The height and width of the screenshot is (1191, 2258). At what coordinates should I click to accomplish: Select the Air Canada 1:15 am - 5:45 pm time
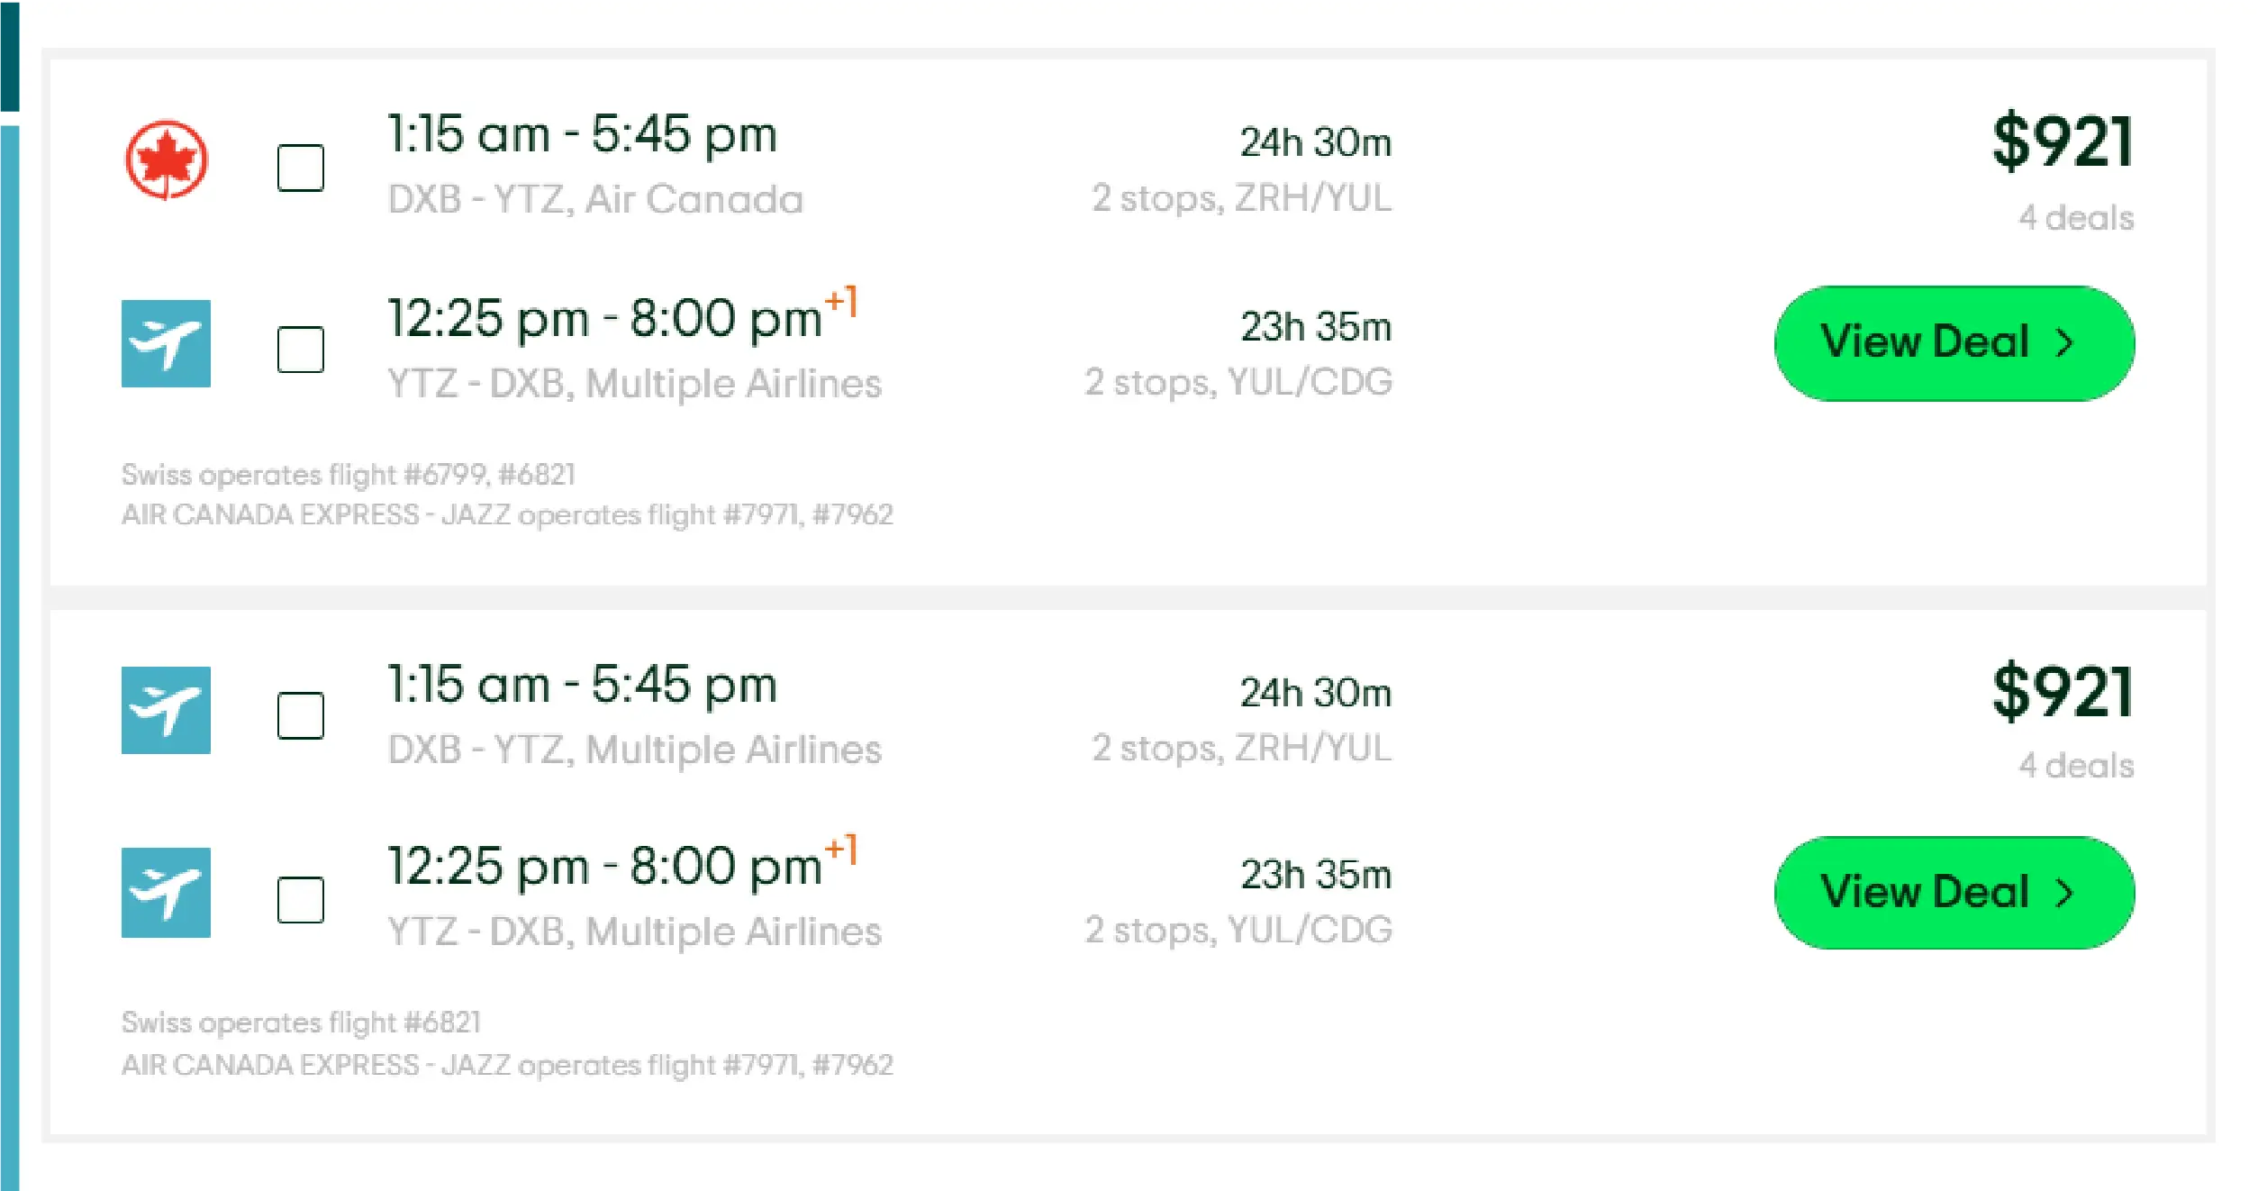click(x=582, y=135)
